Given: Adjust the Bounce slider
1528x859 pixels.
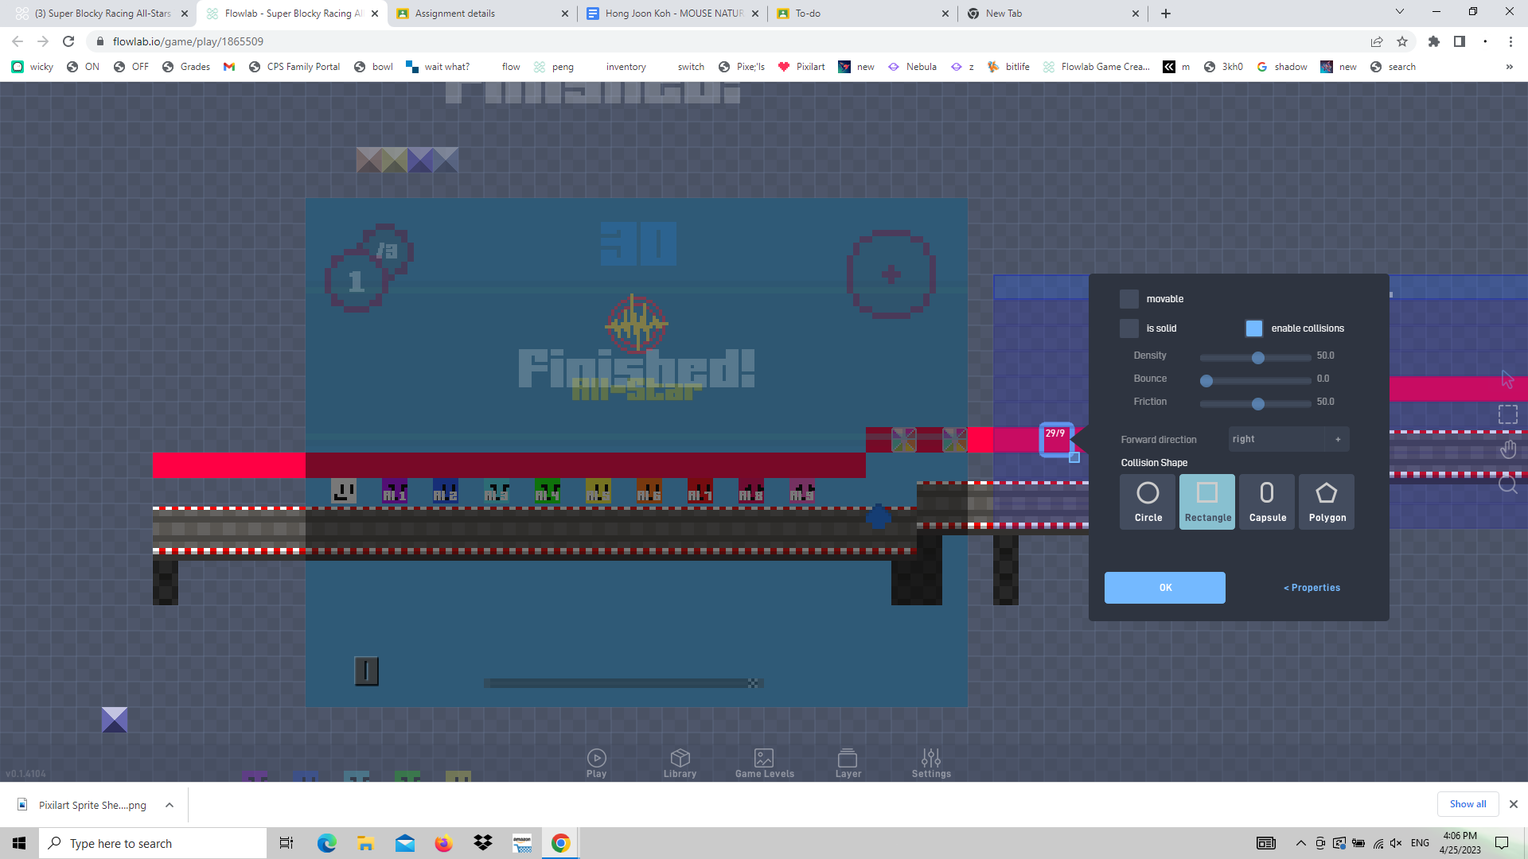Looking at the screenshot, I should tap(1256, 381).
